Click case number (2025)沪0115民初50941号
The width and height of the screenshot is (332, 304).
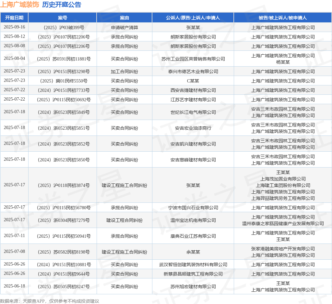coord(64,236)
